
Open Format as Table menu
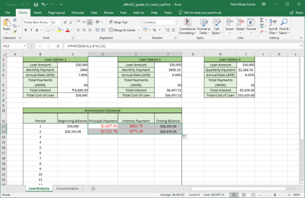tap(204, 27)
